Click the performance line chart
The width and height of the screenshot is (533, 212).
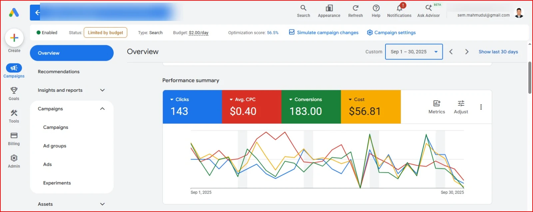(327, 159)
